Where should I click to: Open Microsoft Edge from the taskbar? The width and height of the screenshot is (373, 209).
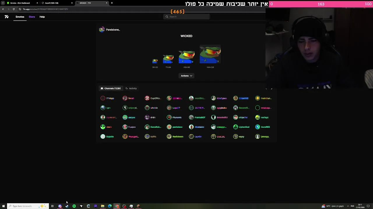click(x=110, y=206)
